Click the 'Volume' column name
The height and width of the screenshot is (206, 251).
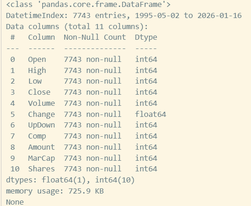click(x=42, y=103)
